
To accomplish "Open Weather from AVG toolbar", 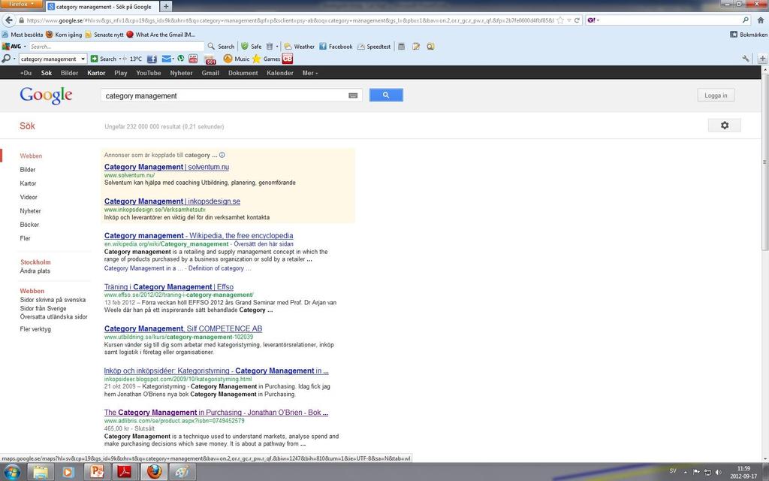I will coord(299,46).
